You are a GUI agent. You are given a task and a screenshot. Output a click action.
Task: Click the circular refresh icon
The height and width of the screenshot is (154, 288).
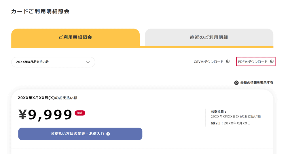[236, 83]
